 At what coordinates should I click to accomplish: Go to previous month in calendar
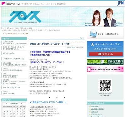click(7, 104)
